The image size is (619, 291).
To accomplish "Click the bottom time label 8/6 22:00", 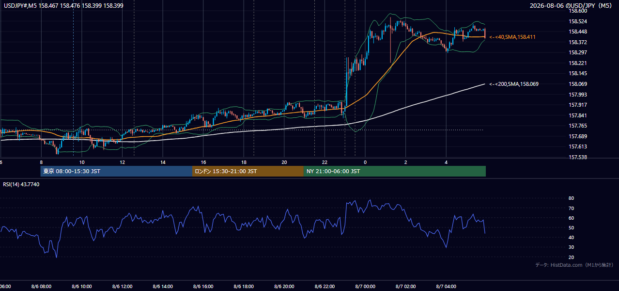I will [325, 287].
